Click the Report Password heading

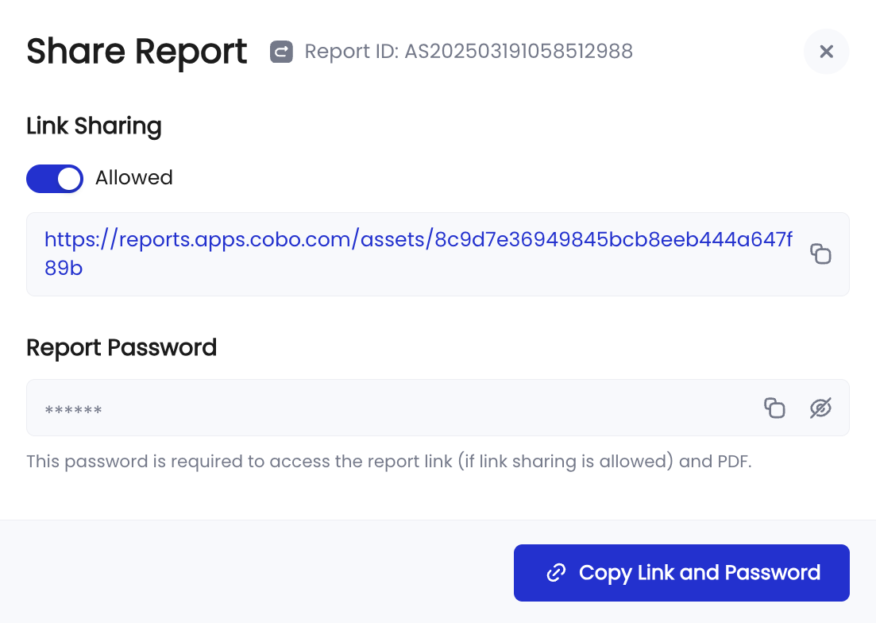point(122,348)
